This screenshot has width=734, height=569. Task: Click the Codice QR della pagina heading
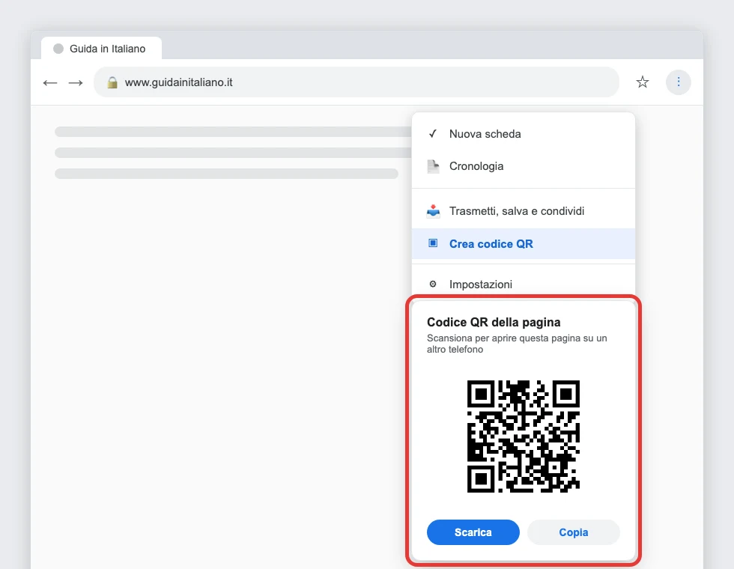(x=494, y=323)
